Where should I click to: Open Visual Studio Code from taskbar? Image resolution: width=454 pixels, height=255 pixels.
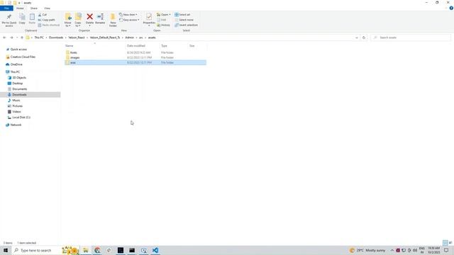click(155, 250)
